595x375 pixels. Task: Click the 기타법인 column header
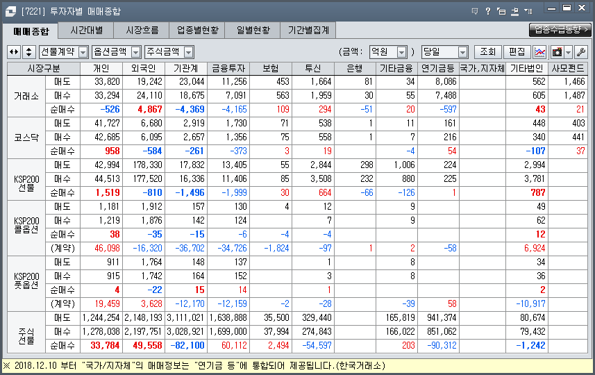pyautogui.click(x=527, y=69)
